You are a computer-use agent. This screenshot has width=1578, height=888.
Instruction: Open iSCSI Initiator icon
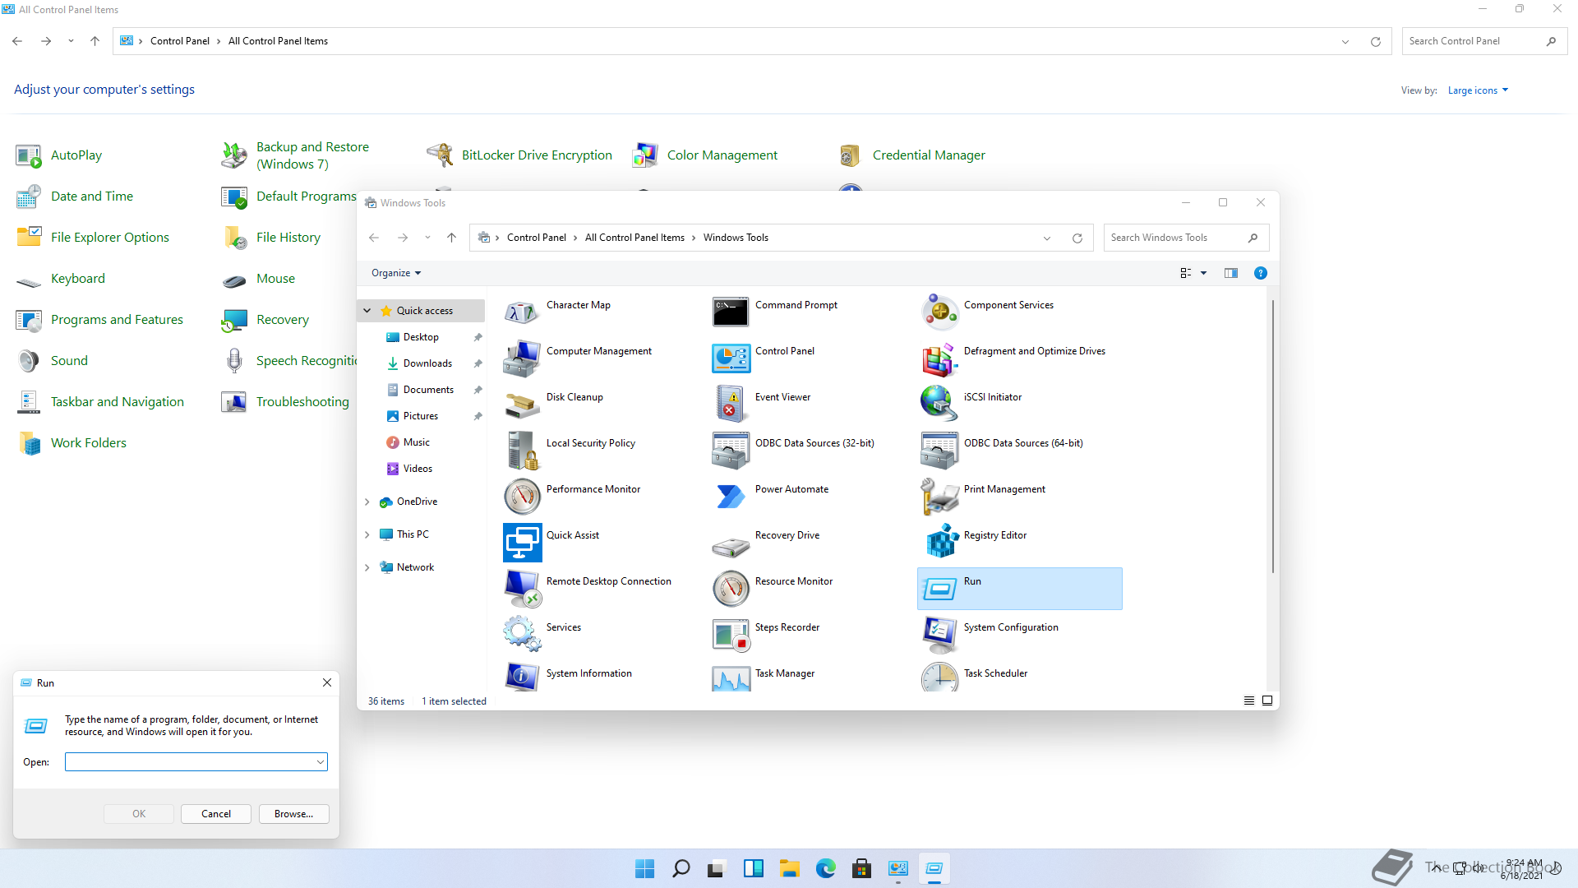point(939,405)
